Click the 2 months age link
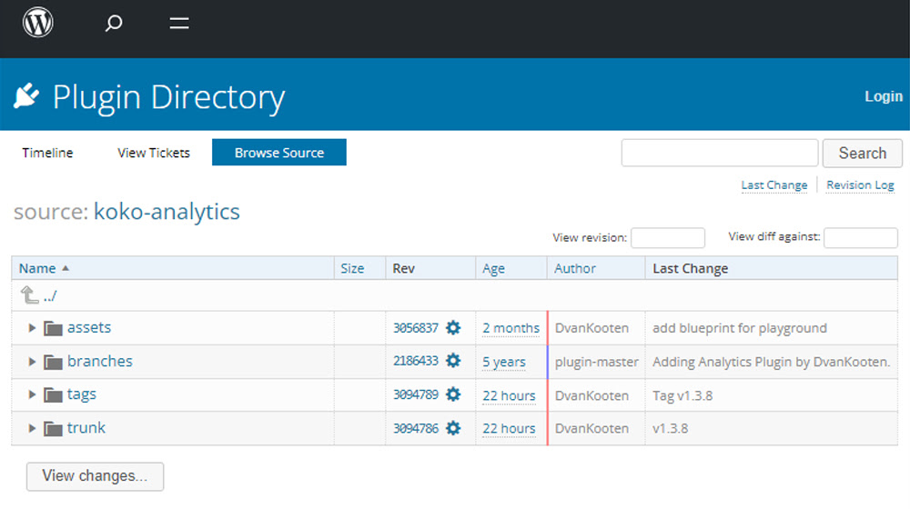Screen dimensions: 910x509 511,328
